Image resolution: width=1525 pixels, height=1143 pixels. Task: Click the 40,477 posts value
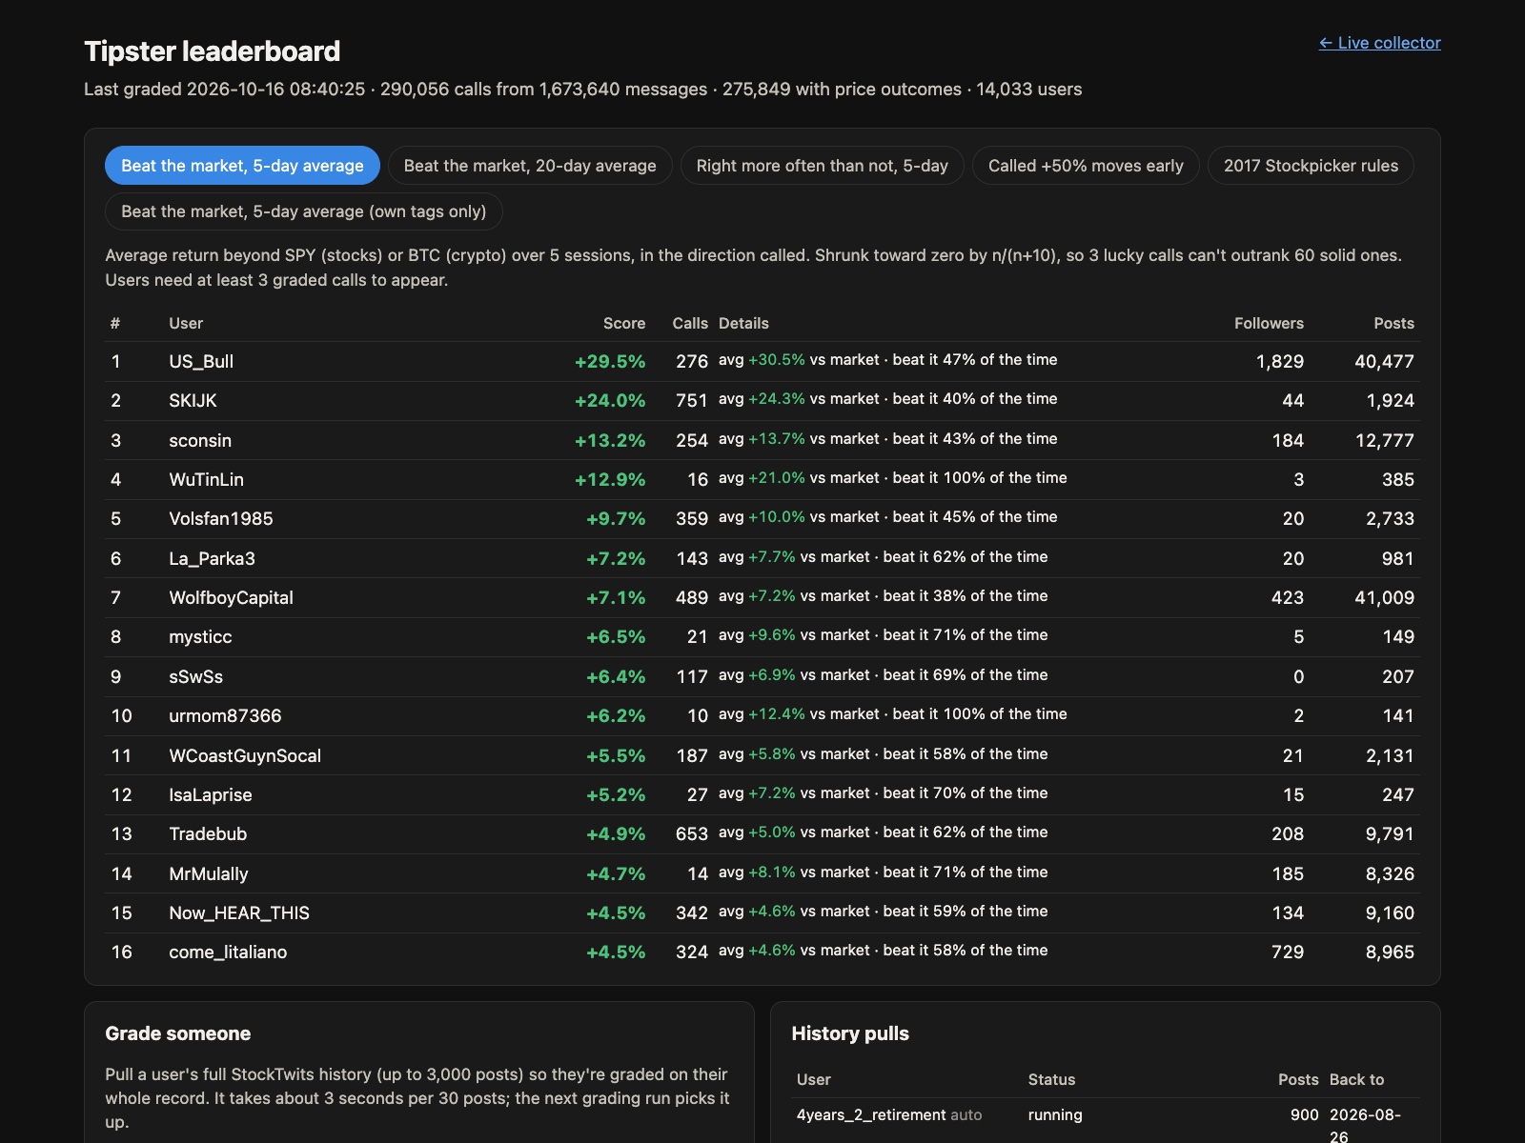(1384, 362)
